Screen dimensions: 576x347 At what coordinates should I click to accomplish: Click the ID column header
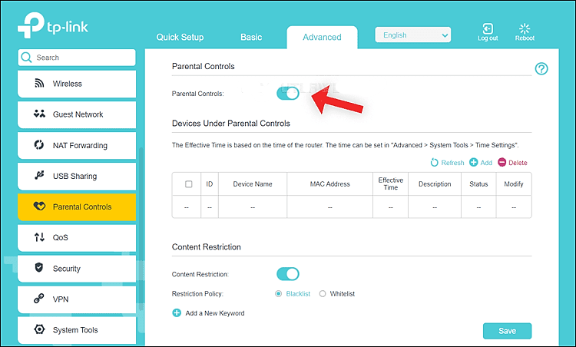pyautogui.click(x=210, y=184)
